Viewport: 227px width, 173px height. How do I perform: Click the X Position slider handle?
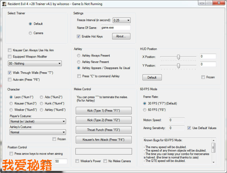pos(178,57)
